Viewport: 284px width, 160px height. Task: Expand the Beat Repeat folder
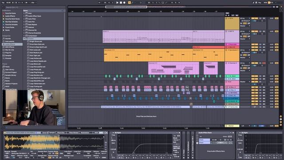click(24, 24)
